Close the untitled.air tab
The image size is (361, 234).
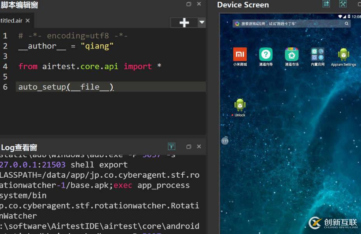tap(28, 21)
